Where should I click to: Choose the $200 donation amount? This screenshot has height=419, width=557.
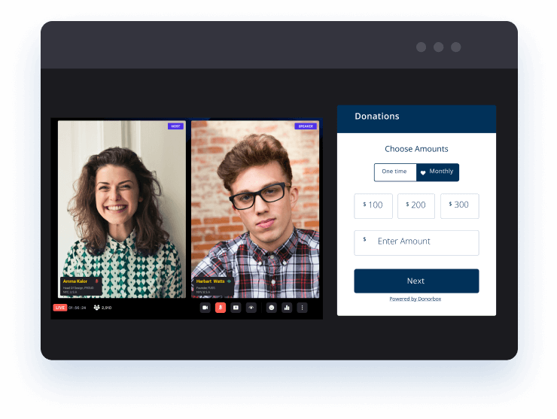[x=416, y=205]
